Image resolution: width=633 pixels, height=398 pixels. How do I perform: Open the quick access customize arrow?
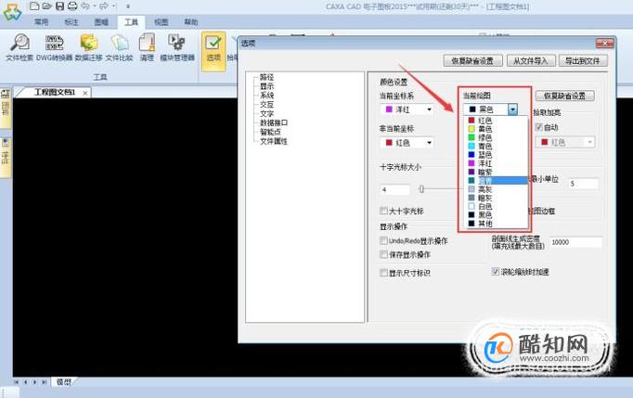coord(128,6)
